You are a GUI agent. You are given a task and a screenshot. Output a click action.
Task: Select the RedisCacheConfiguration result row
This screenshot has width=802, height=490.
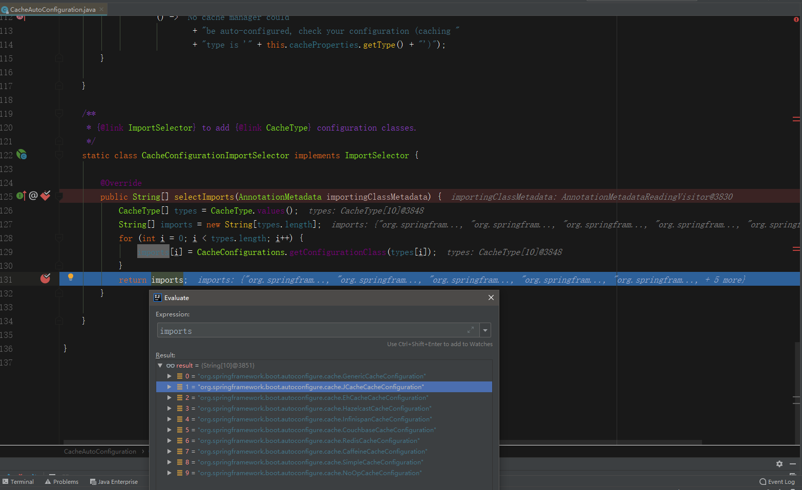[324, 441]
